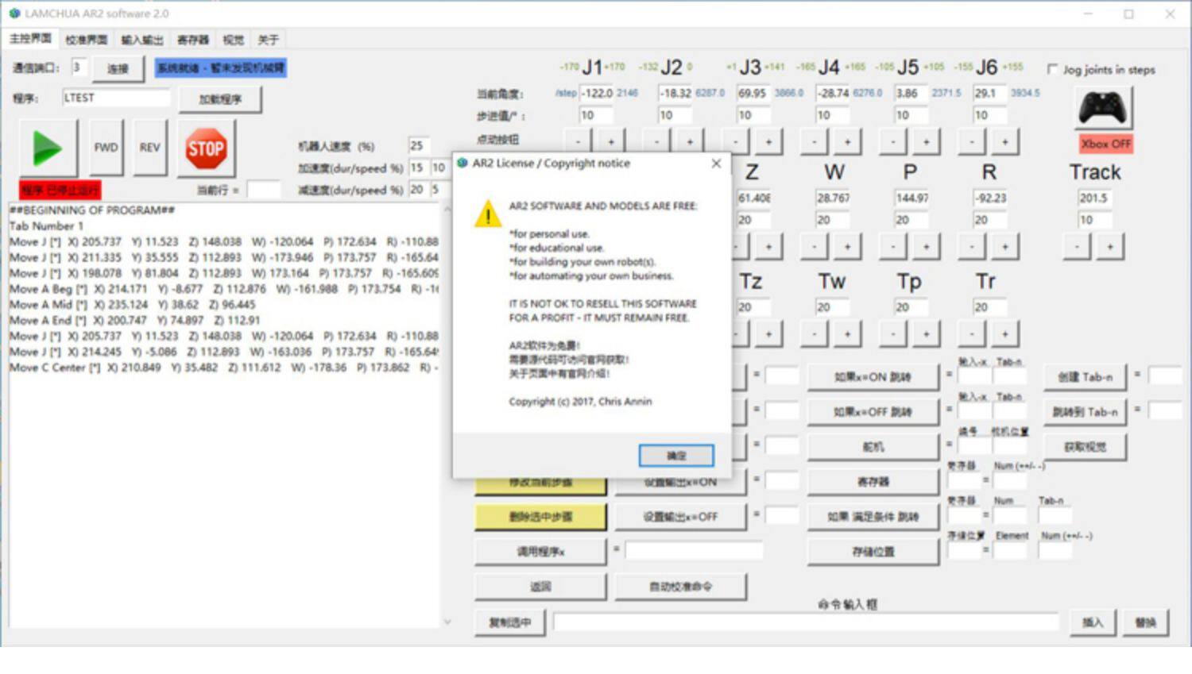Click the Track position field showing 201.5
This screenshot has height=674, width=1192.
[1095, 198]
